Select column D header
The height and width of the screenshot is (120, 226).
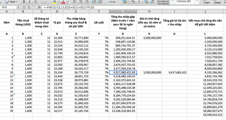pyautogui.click(x=57, y=11)
